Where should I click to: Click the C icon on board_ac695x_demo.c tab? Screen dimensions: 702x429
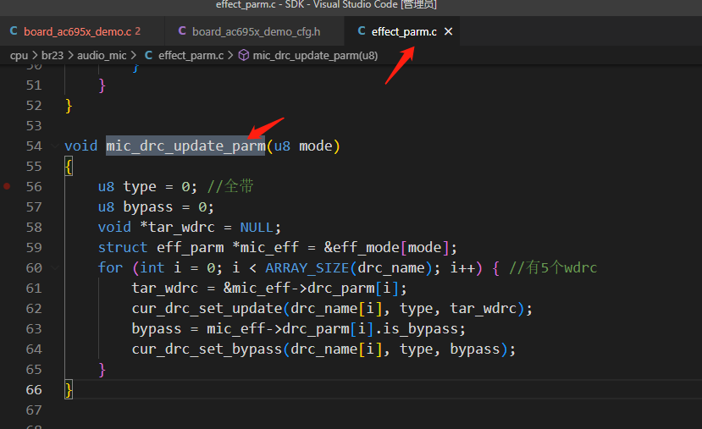point(14,30)
